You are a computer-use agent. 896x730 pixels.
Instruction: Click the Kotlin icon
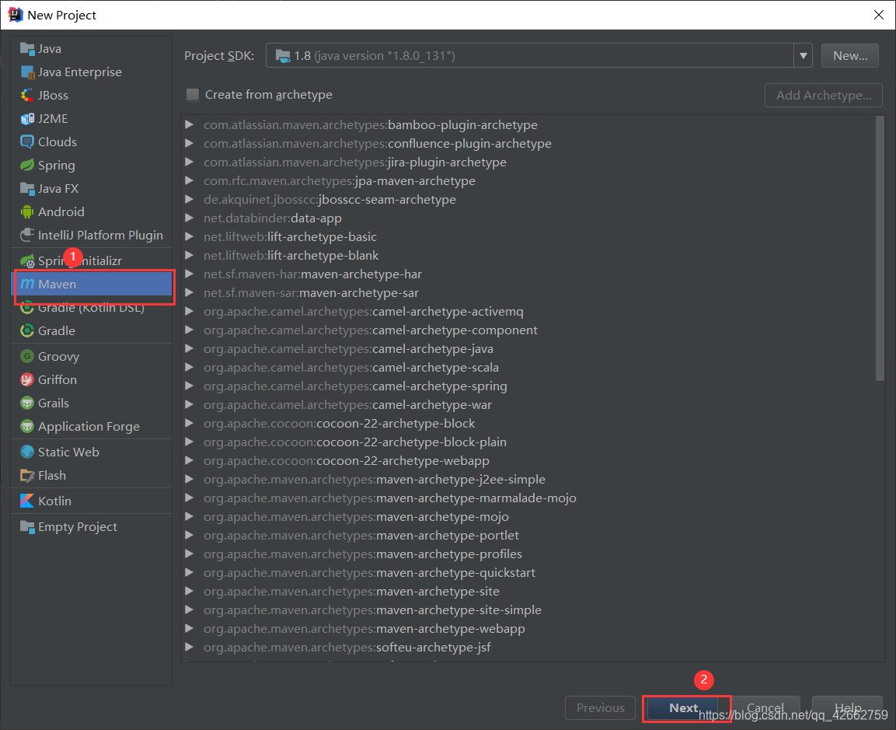(x=27, y=501)
